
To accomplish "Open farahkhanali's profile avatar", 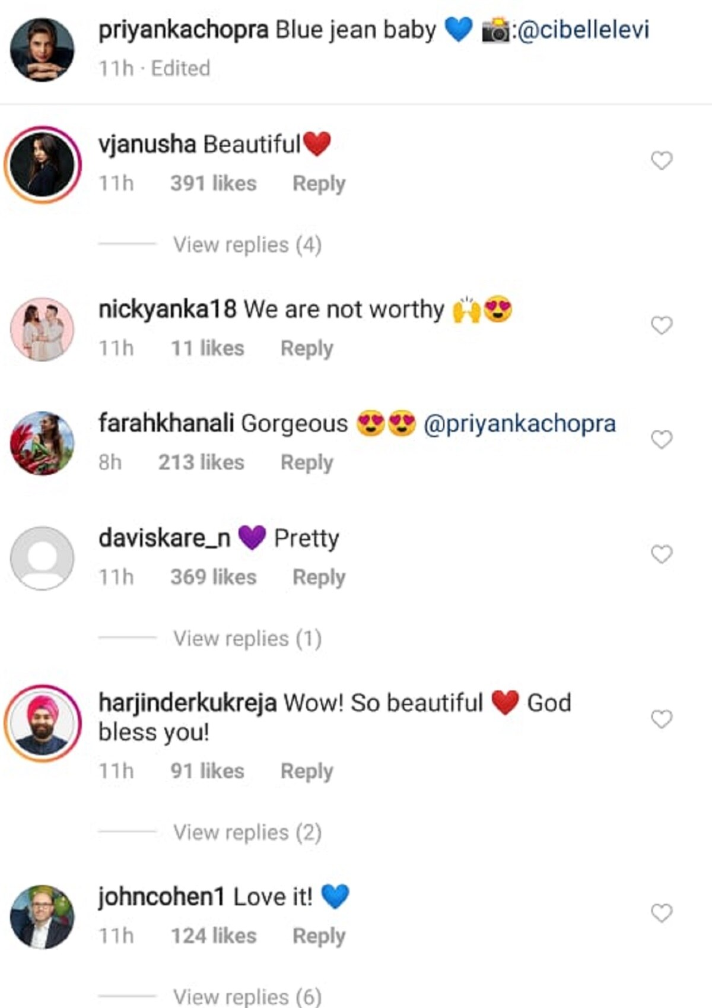I will point(42,443).
